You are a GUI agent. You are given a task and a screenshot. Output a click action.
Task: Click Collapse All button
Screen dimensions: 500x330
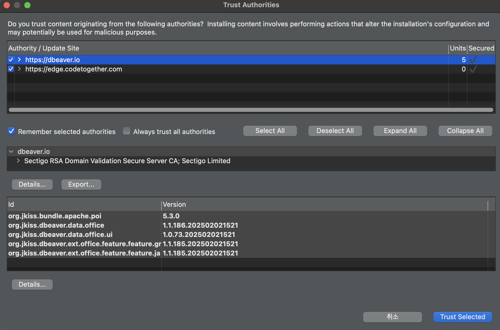coord(465,131)
